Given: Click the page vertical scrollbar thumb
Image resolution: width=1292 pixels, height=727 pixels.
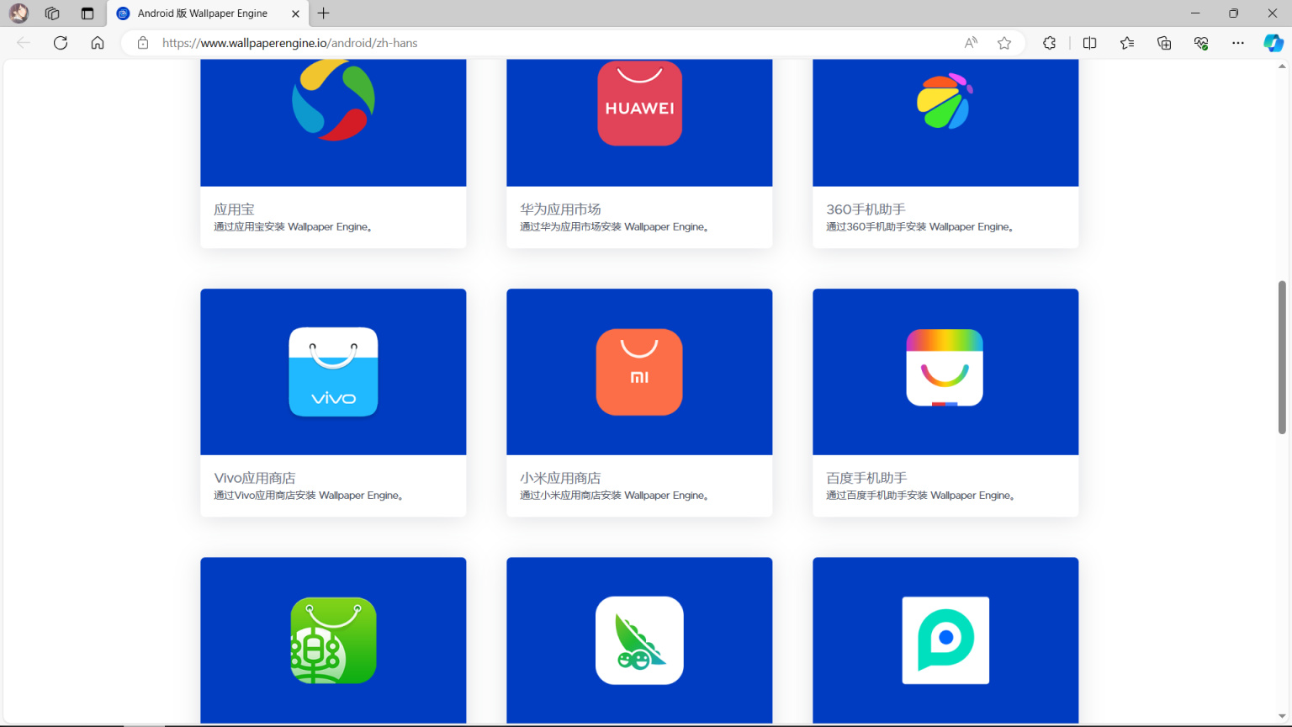Looking at the screenshot, I should point(1282,357).
